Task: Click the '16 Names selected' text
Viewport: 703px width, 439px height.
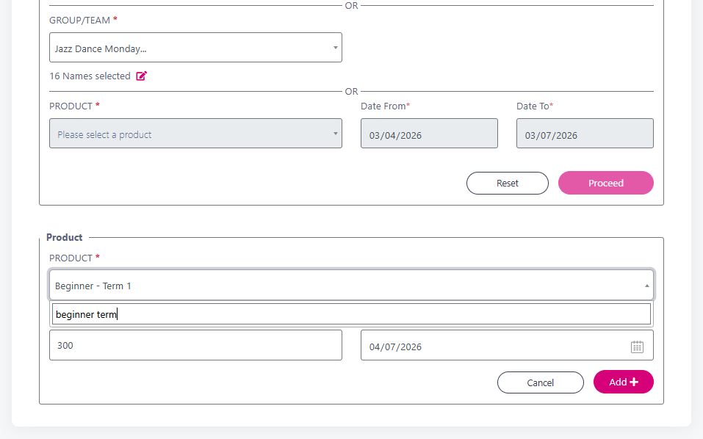Action: click(x=90, y=76)
